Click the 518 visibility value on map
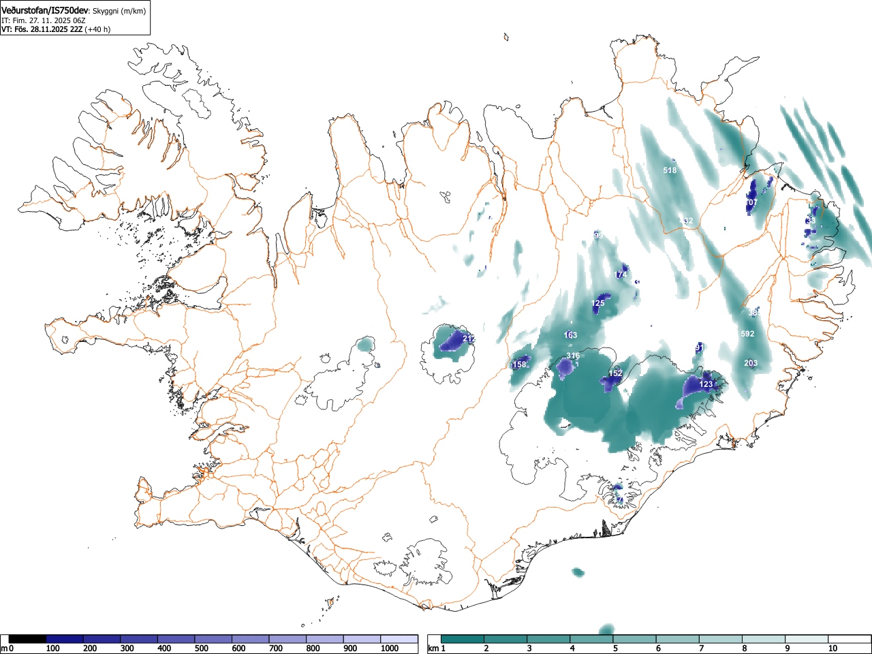872x654 pixels. 670,170
